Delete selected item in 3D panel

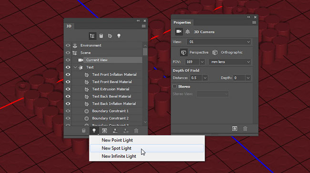(x=136, y=131)
